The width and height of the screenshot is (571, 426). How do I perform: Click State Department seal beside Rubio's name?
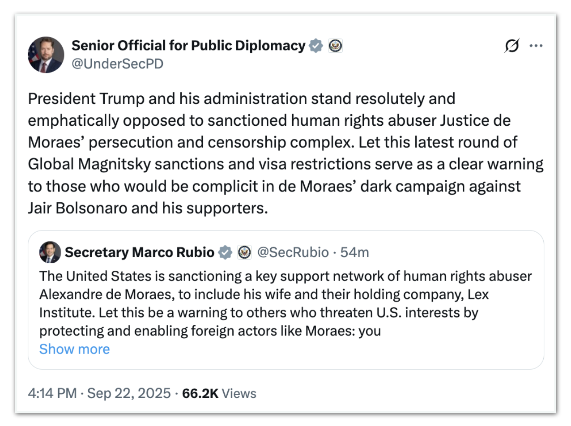point(244,252)
